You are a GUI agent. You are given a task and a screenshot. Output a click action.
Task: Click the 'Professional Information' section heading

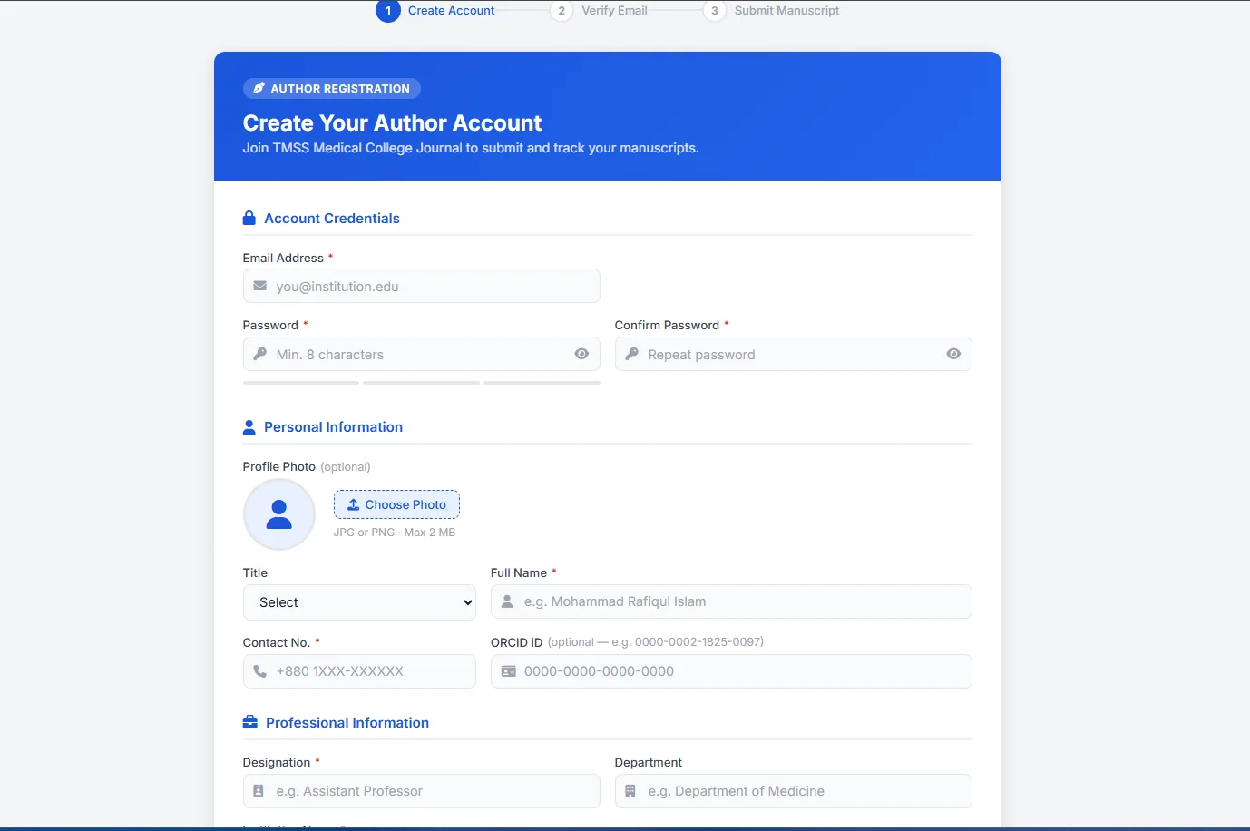(x=347, y=723)
